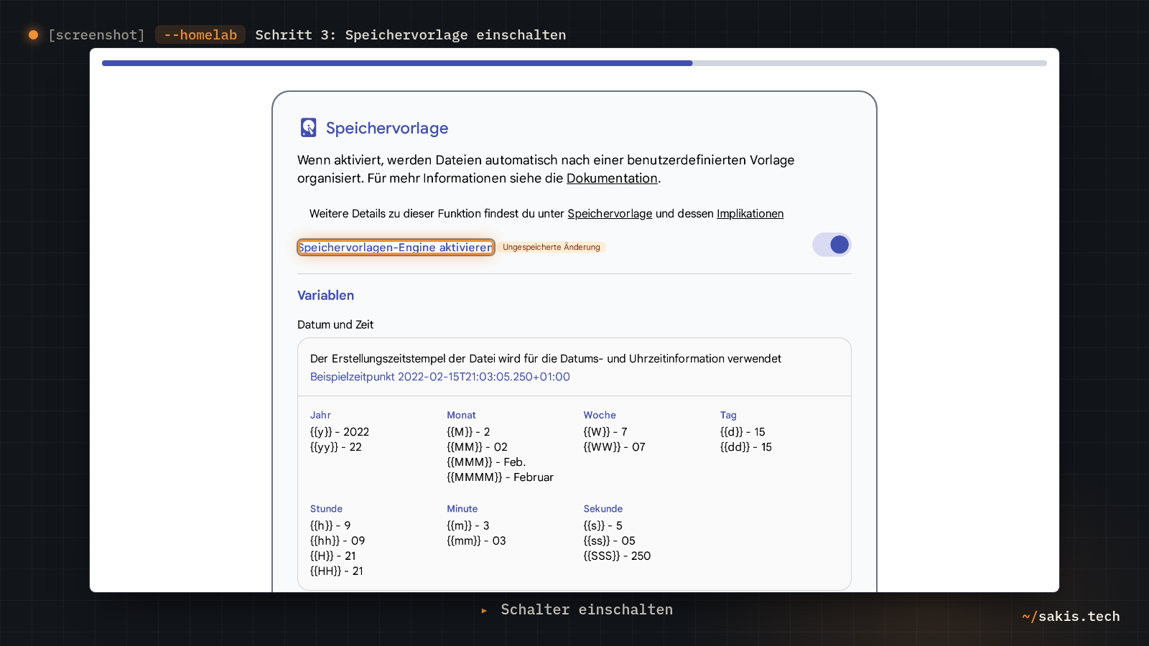Click the {{W}} - 7 variable

pos(605,432)
